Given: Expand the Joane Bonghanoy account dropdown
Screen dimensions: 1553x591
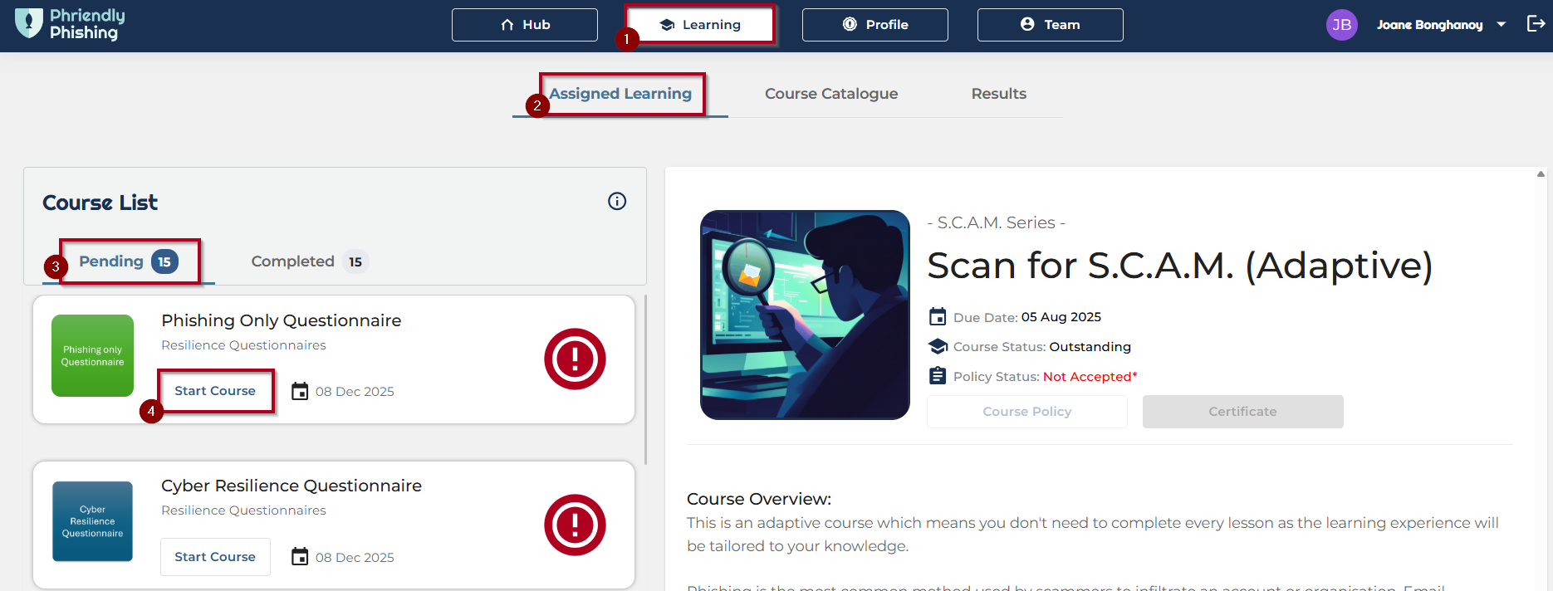Looking at the screenshot, I should [x=1502, y=25].
